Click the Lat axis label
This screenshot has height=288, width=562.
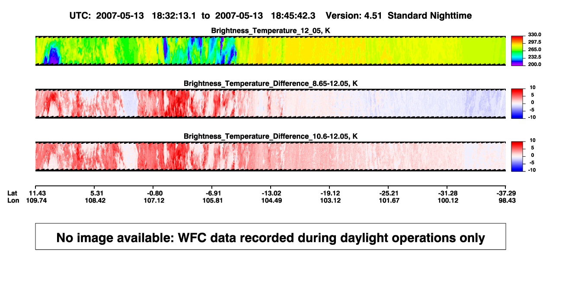click(12, 193)
